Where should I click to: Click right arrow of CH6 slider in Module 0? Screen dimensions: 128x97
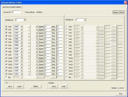pos(37,45)
